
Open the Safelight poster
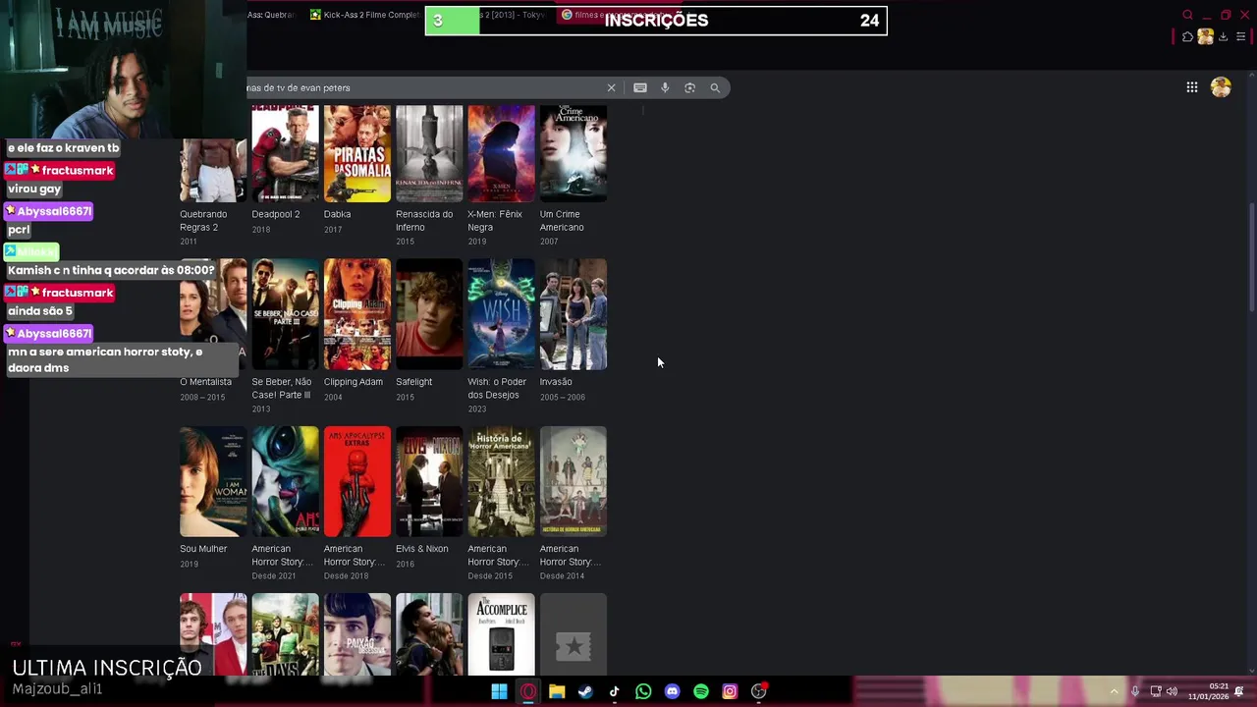click(x=429, y=314)
